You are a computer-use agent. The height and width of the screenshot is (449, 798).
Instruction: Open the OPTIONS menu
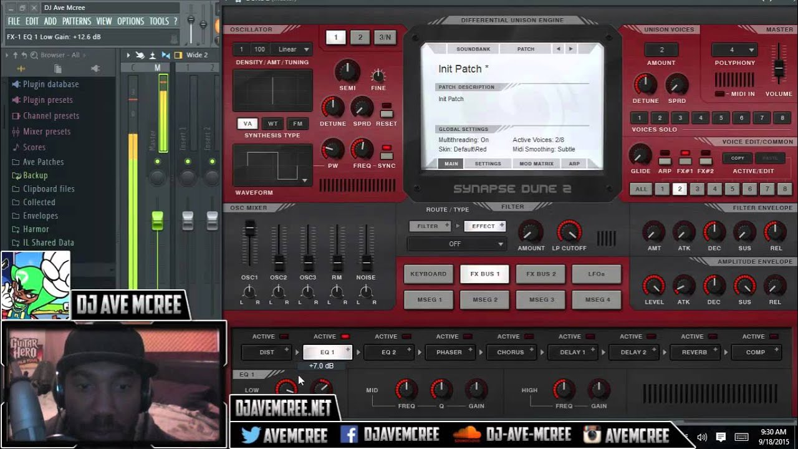tap(130, 21)
